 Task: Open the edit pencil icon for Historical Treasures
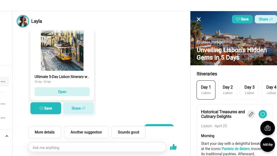[x=251, y=114]
